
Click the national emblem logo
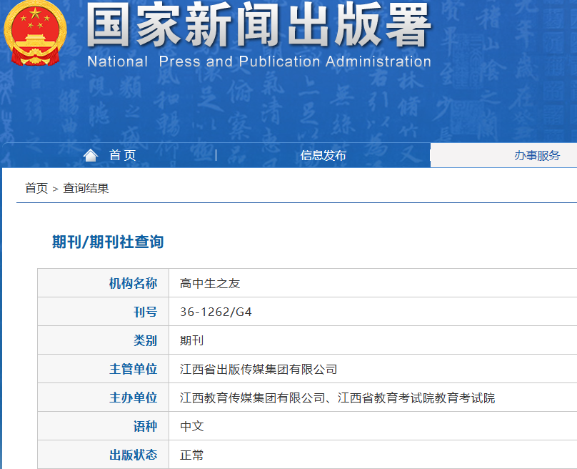tap(35, 33)
